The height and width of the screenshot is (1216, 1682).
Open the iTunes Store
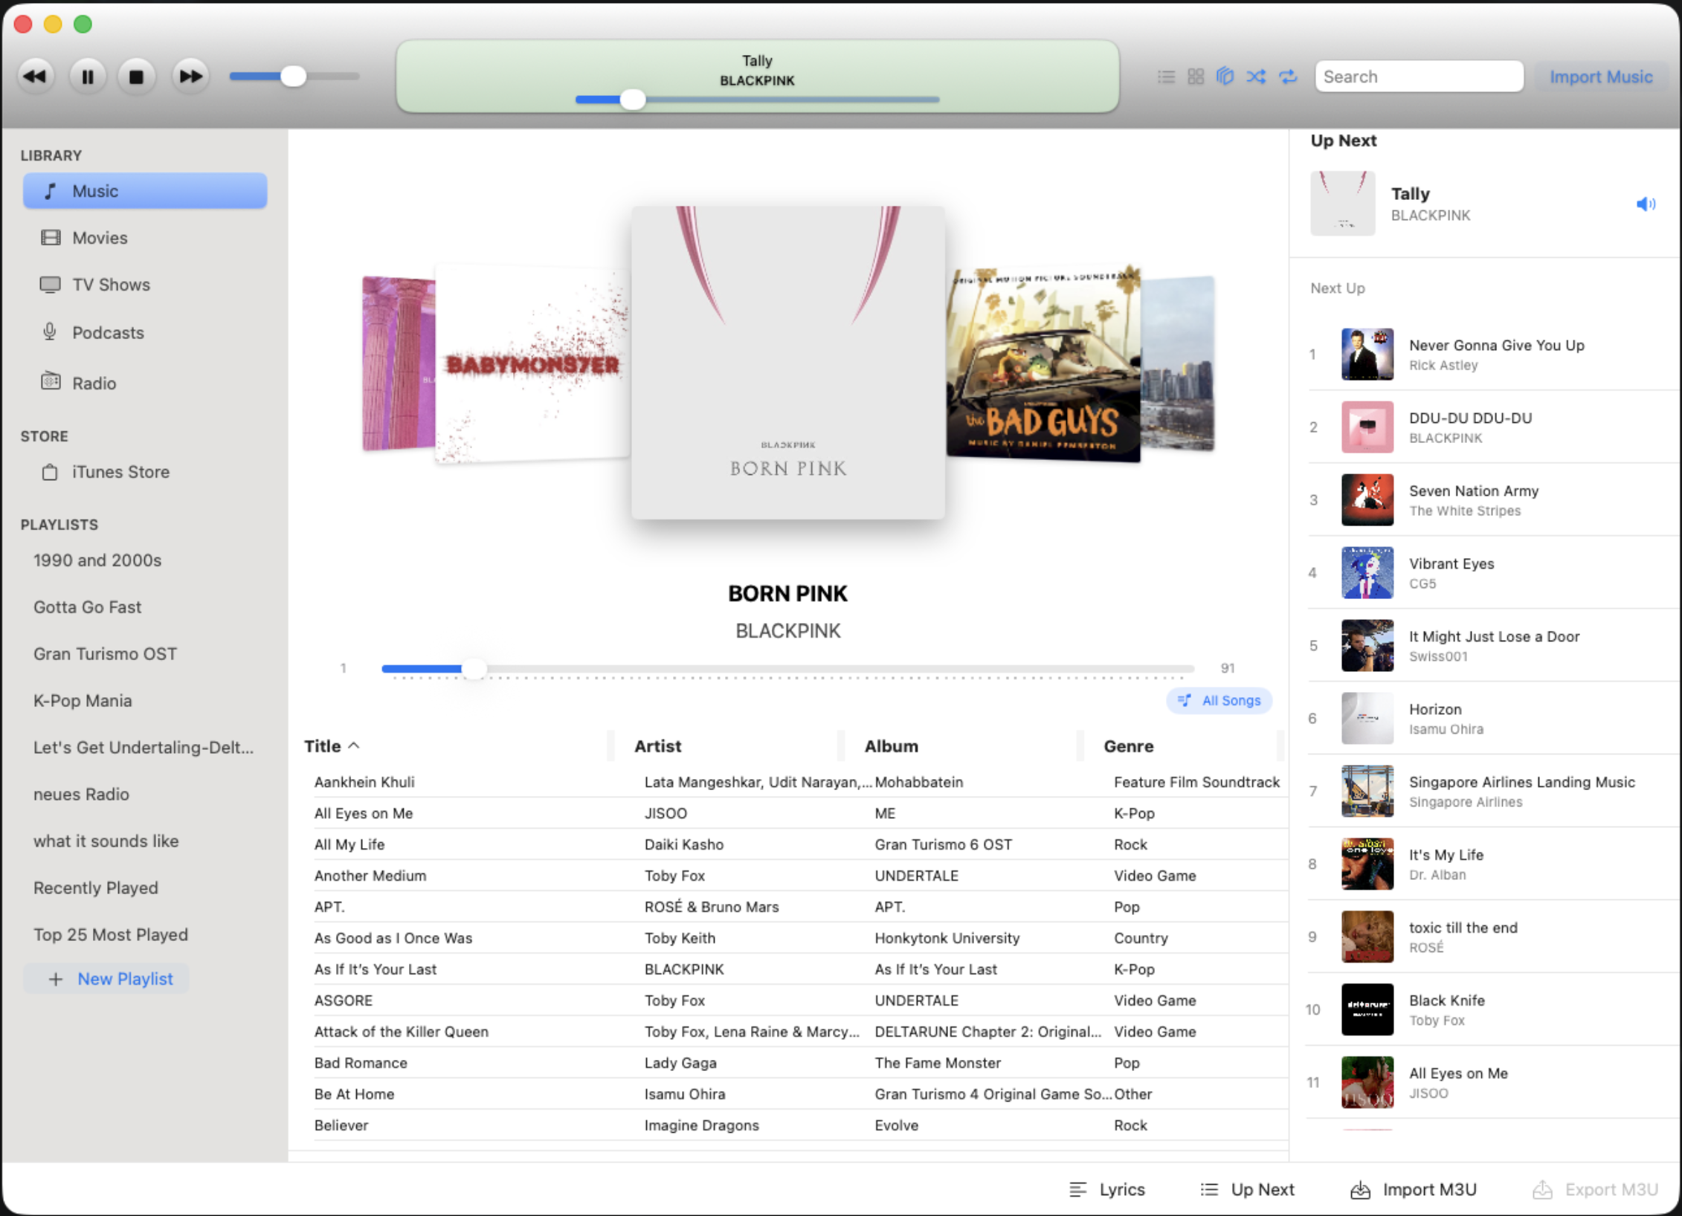click(120, 471)
